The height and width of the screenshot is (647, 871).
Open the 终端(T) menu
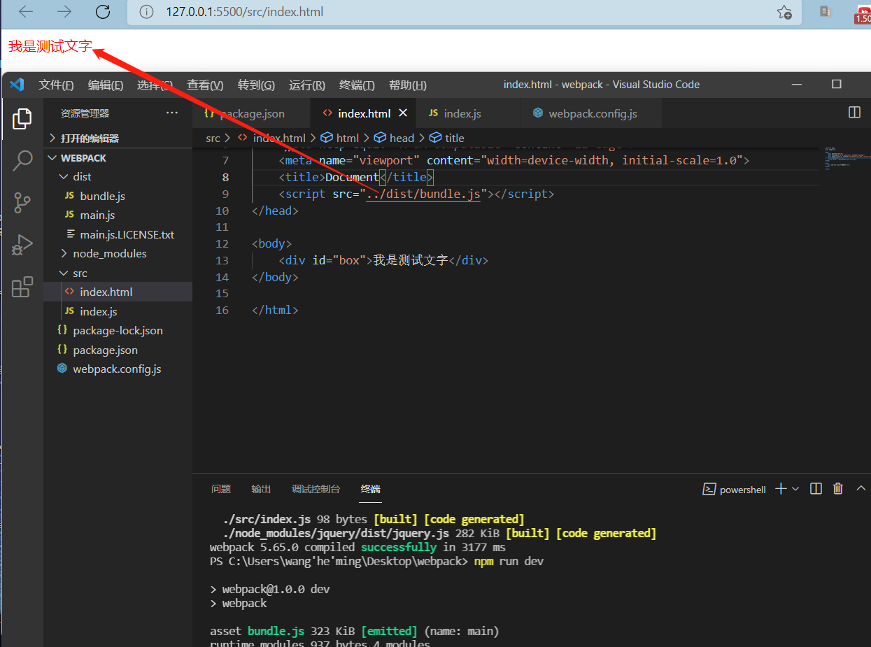(357, 85)
